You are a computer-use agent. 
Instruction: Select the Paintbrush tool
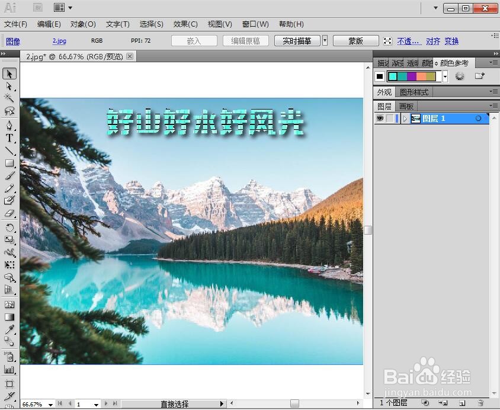click(x=9, y=174)
